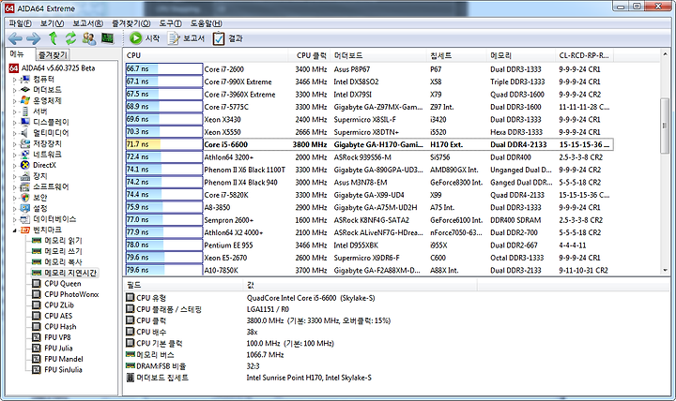Image resolution: width=676 pixels, height=401 pixels.
Task: Expand the 서버 tree node
Action: 14,111
